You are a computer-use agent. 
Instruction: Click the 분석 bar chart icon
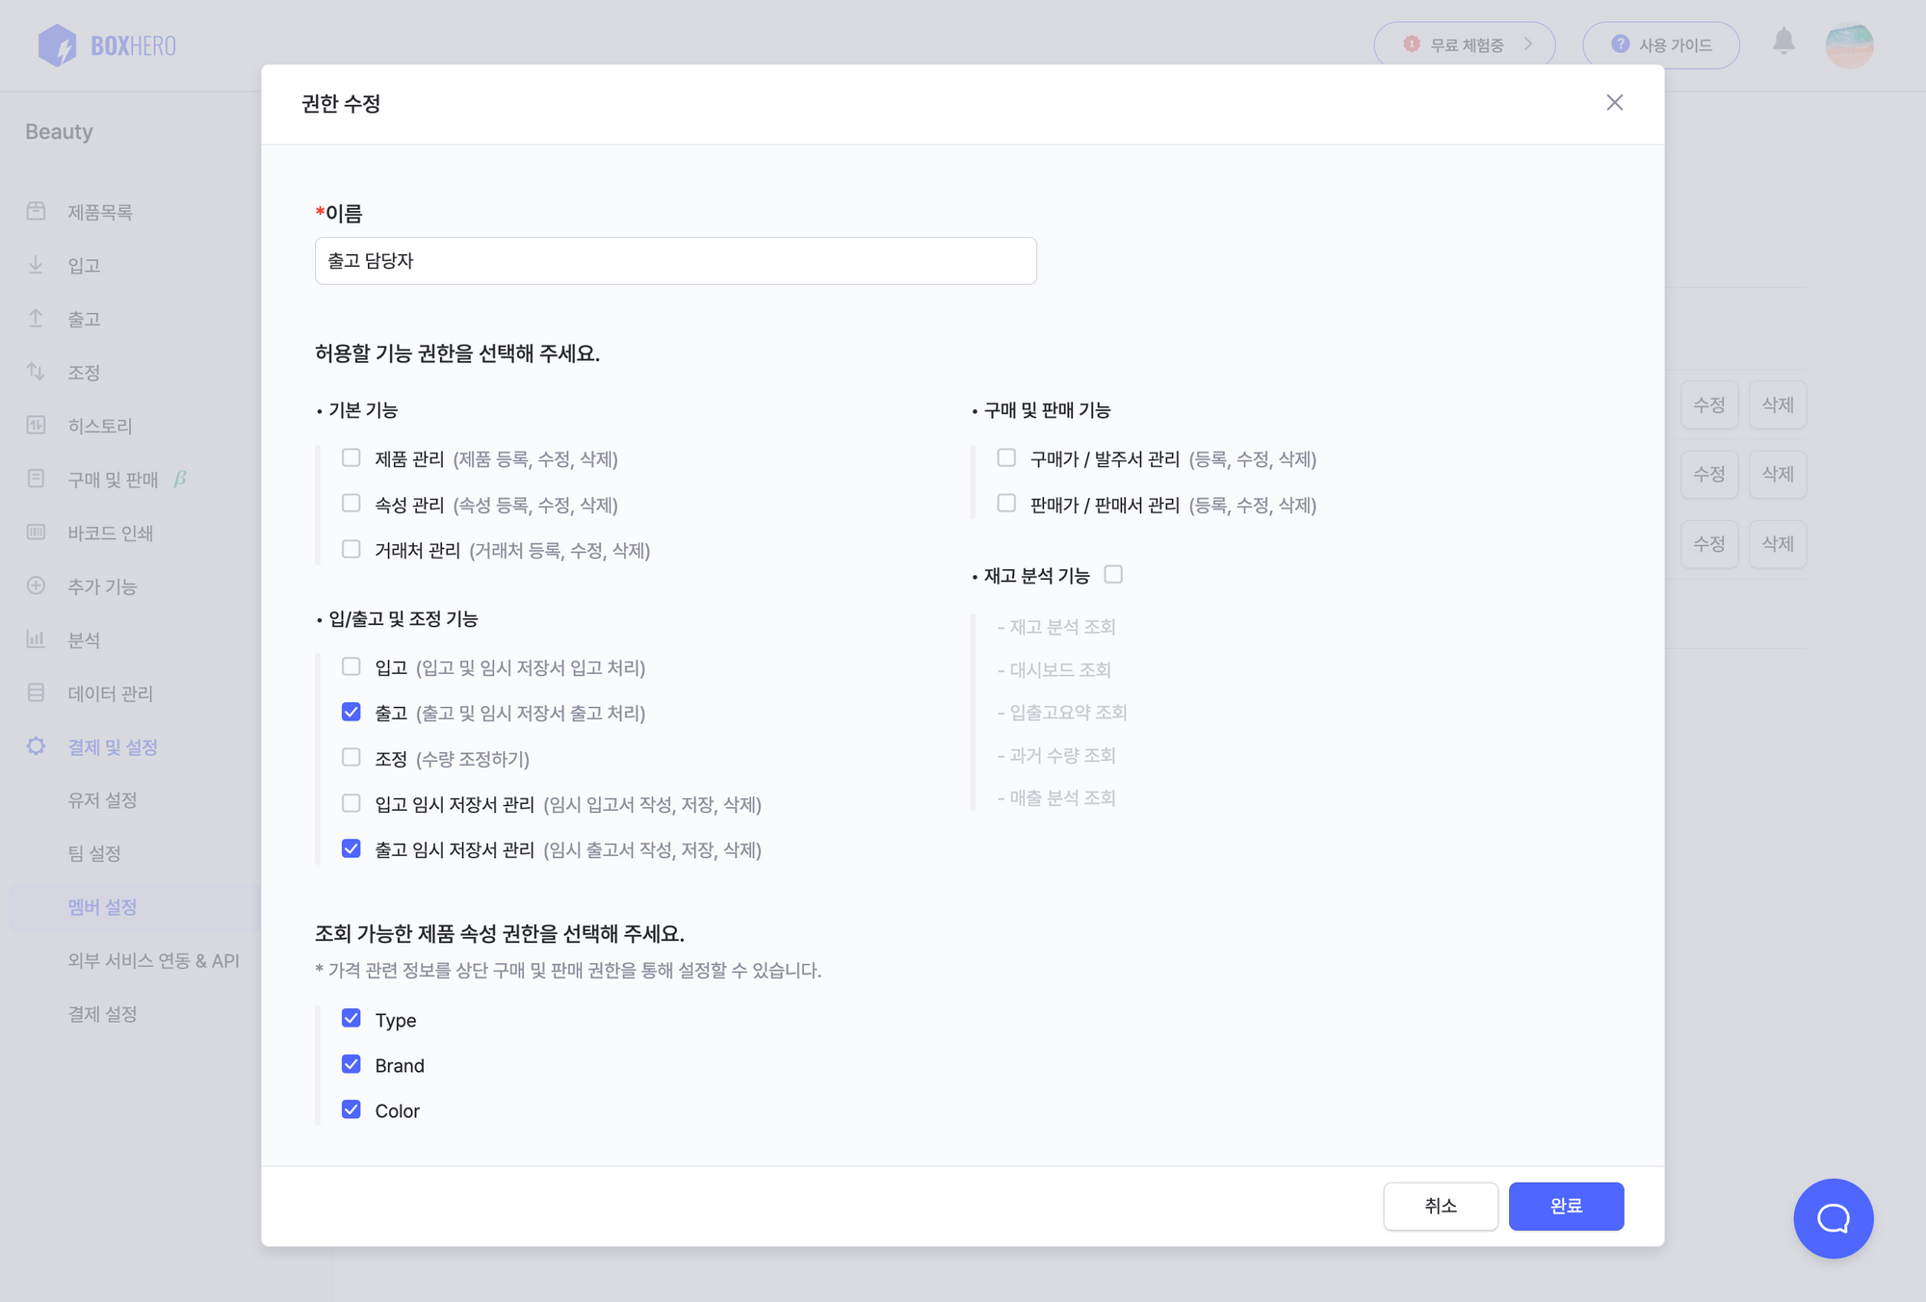point(37,638)
